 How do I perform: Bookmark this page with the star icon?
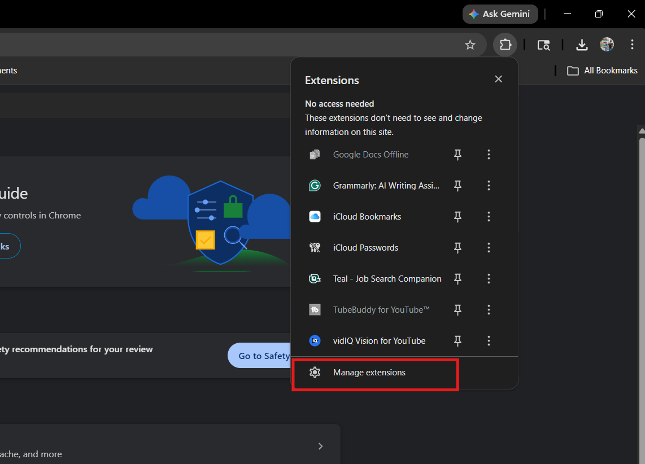pyautogui.click(x=470, y=45)
